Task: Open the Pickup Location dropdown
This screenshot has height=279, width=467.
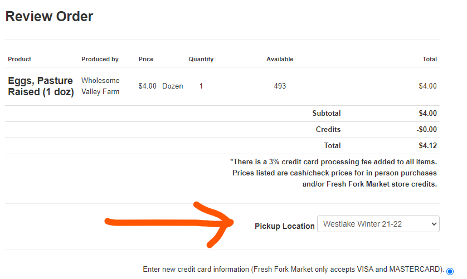Action: point(378,224)
